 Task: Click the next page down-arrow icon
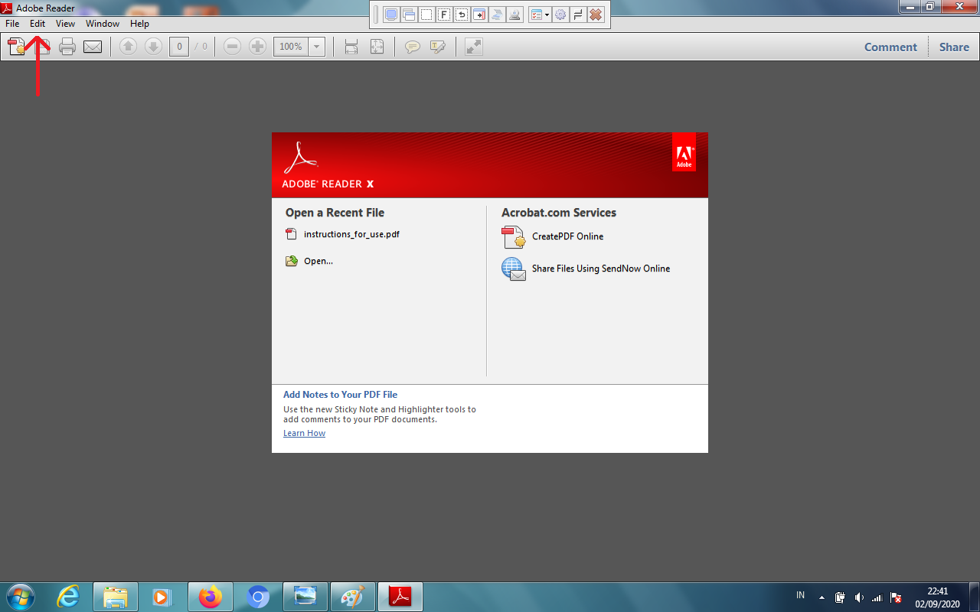point(153,47)
